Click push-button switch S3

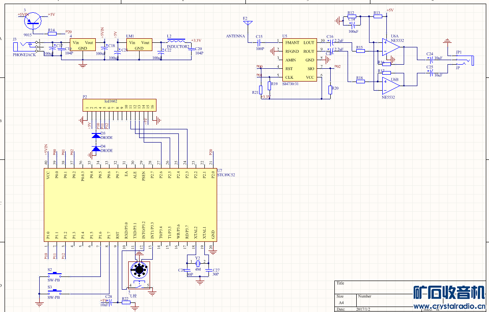55,292
